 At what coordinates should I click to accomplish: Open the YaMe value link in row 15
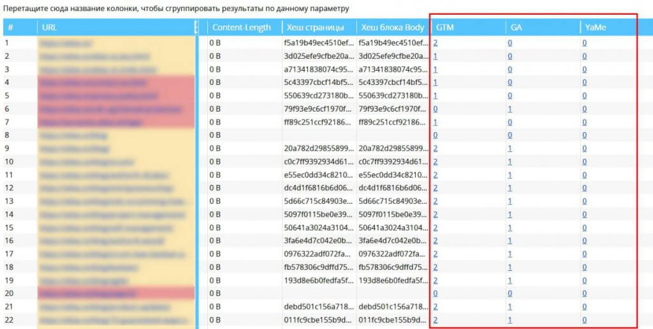click(x=584, y=228)
